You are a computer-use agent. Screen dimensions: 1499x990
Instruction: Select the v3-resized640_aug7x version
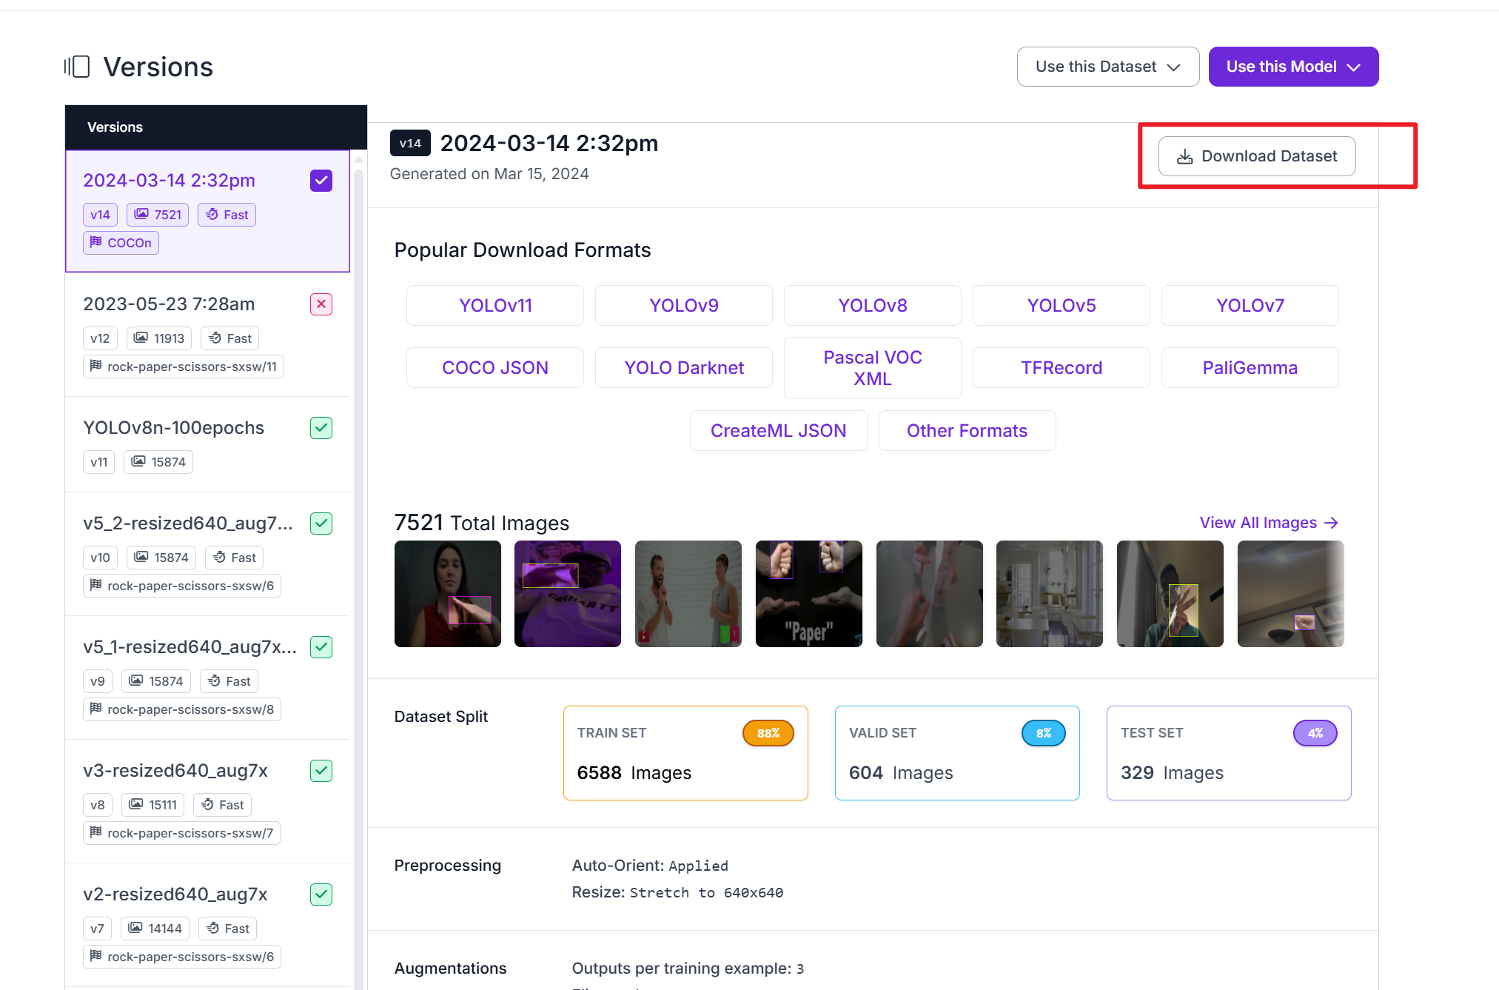tap(175, 770)
